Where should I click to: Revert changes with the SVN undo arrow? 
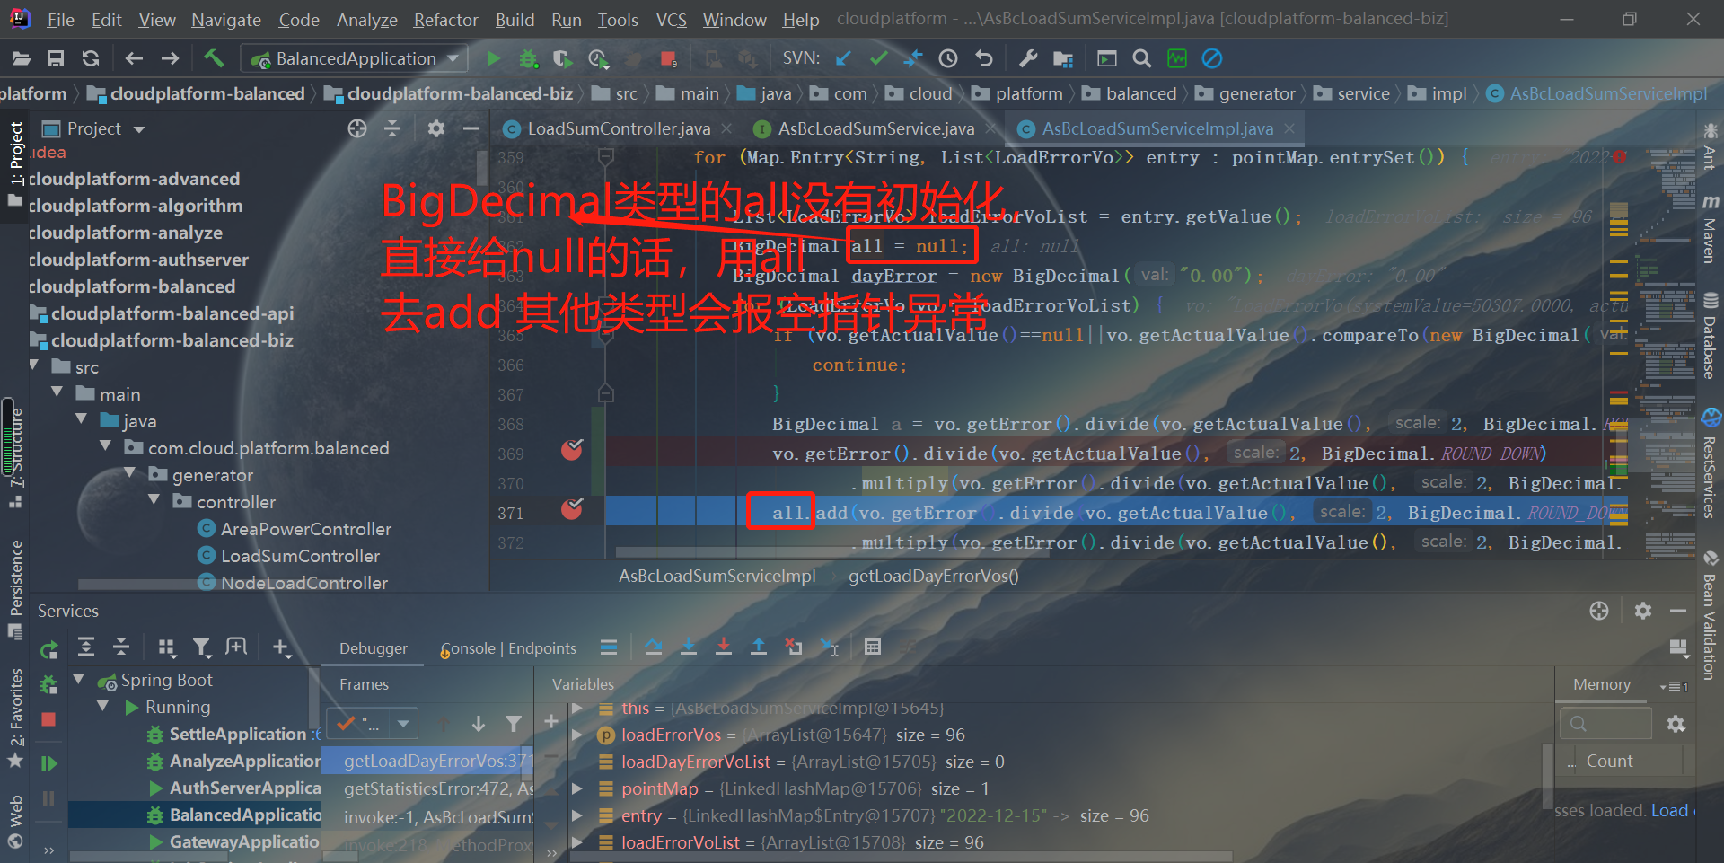[x=984, y=59]
